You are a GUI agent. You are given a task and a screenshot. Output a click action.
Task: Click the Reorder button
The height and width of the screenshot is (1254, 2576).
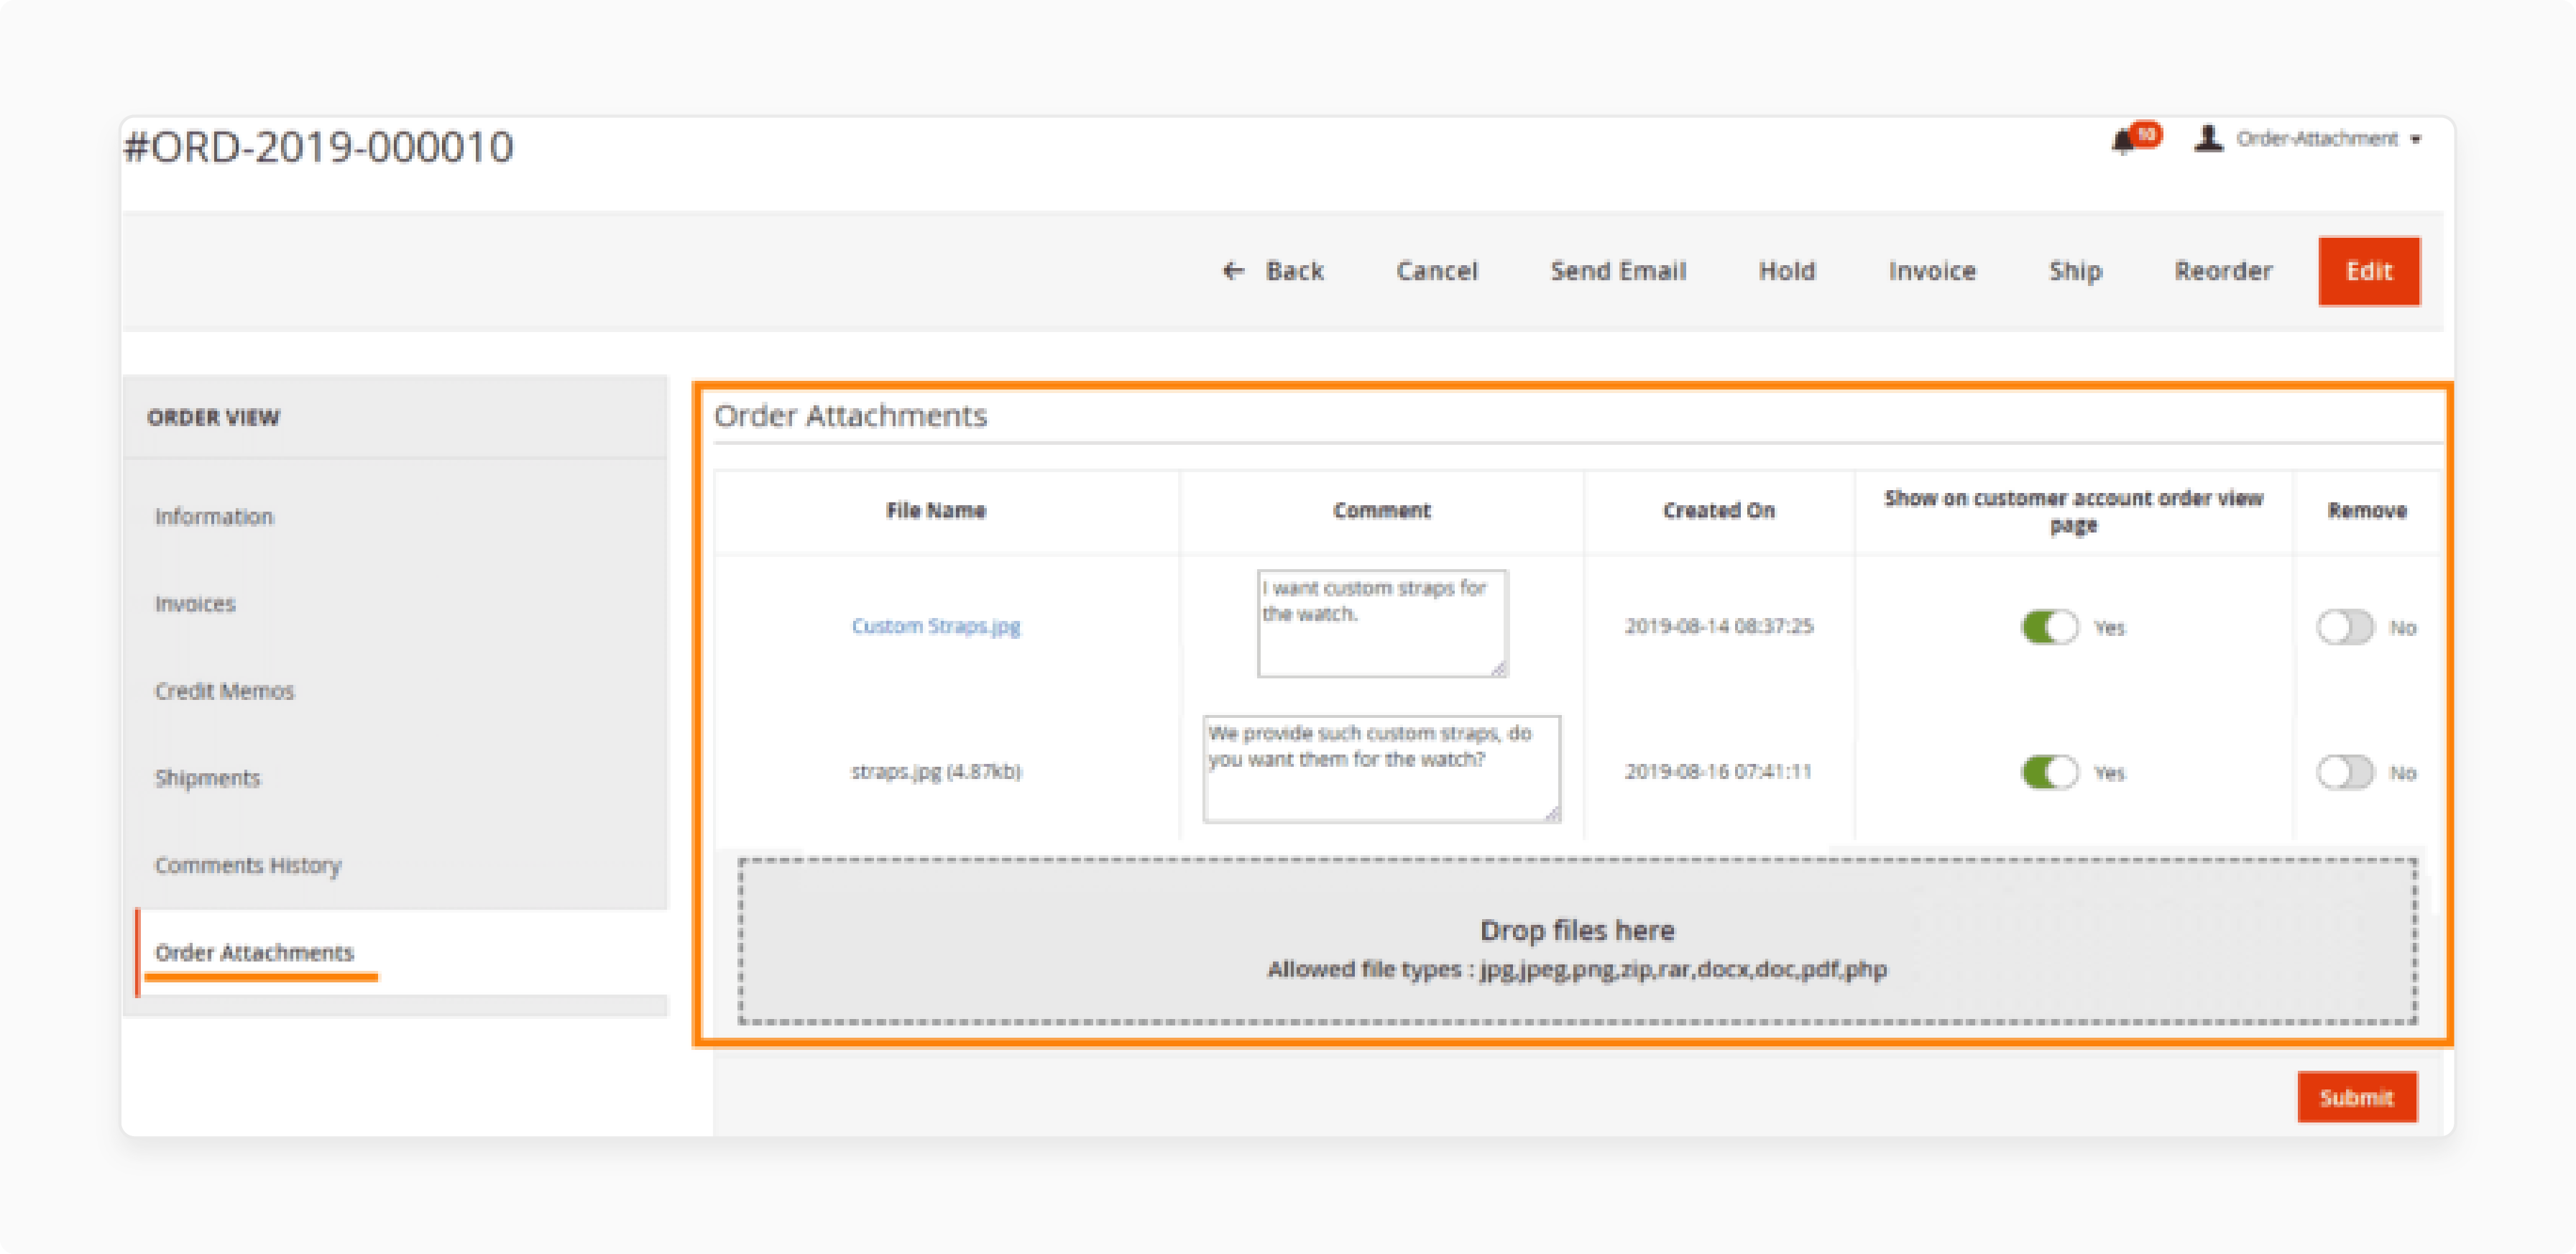tap(2223, 271)
